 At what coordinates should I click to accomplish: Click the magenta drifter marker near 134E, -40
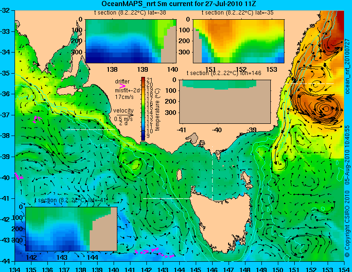pyautogui.click(x=19, y=176)
